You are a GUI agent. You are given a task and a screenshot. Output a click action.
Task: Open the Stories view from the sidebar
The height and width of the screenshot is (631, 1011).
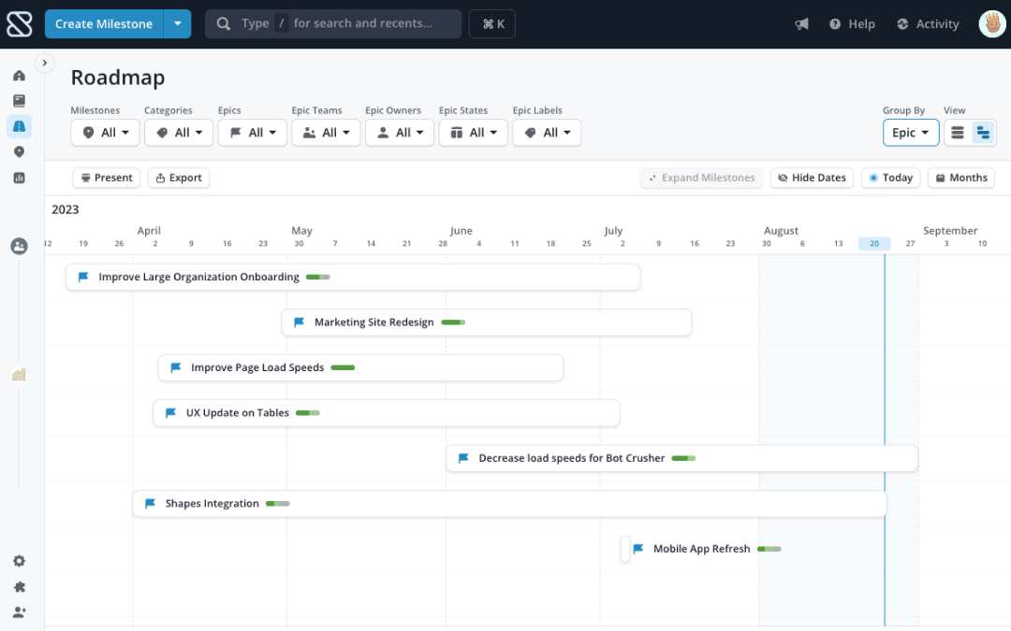point(19,100)
